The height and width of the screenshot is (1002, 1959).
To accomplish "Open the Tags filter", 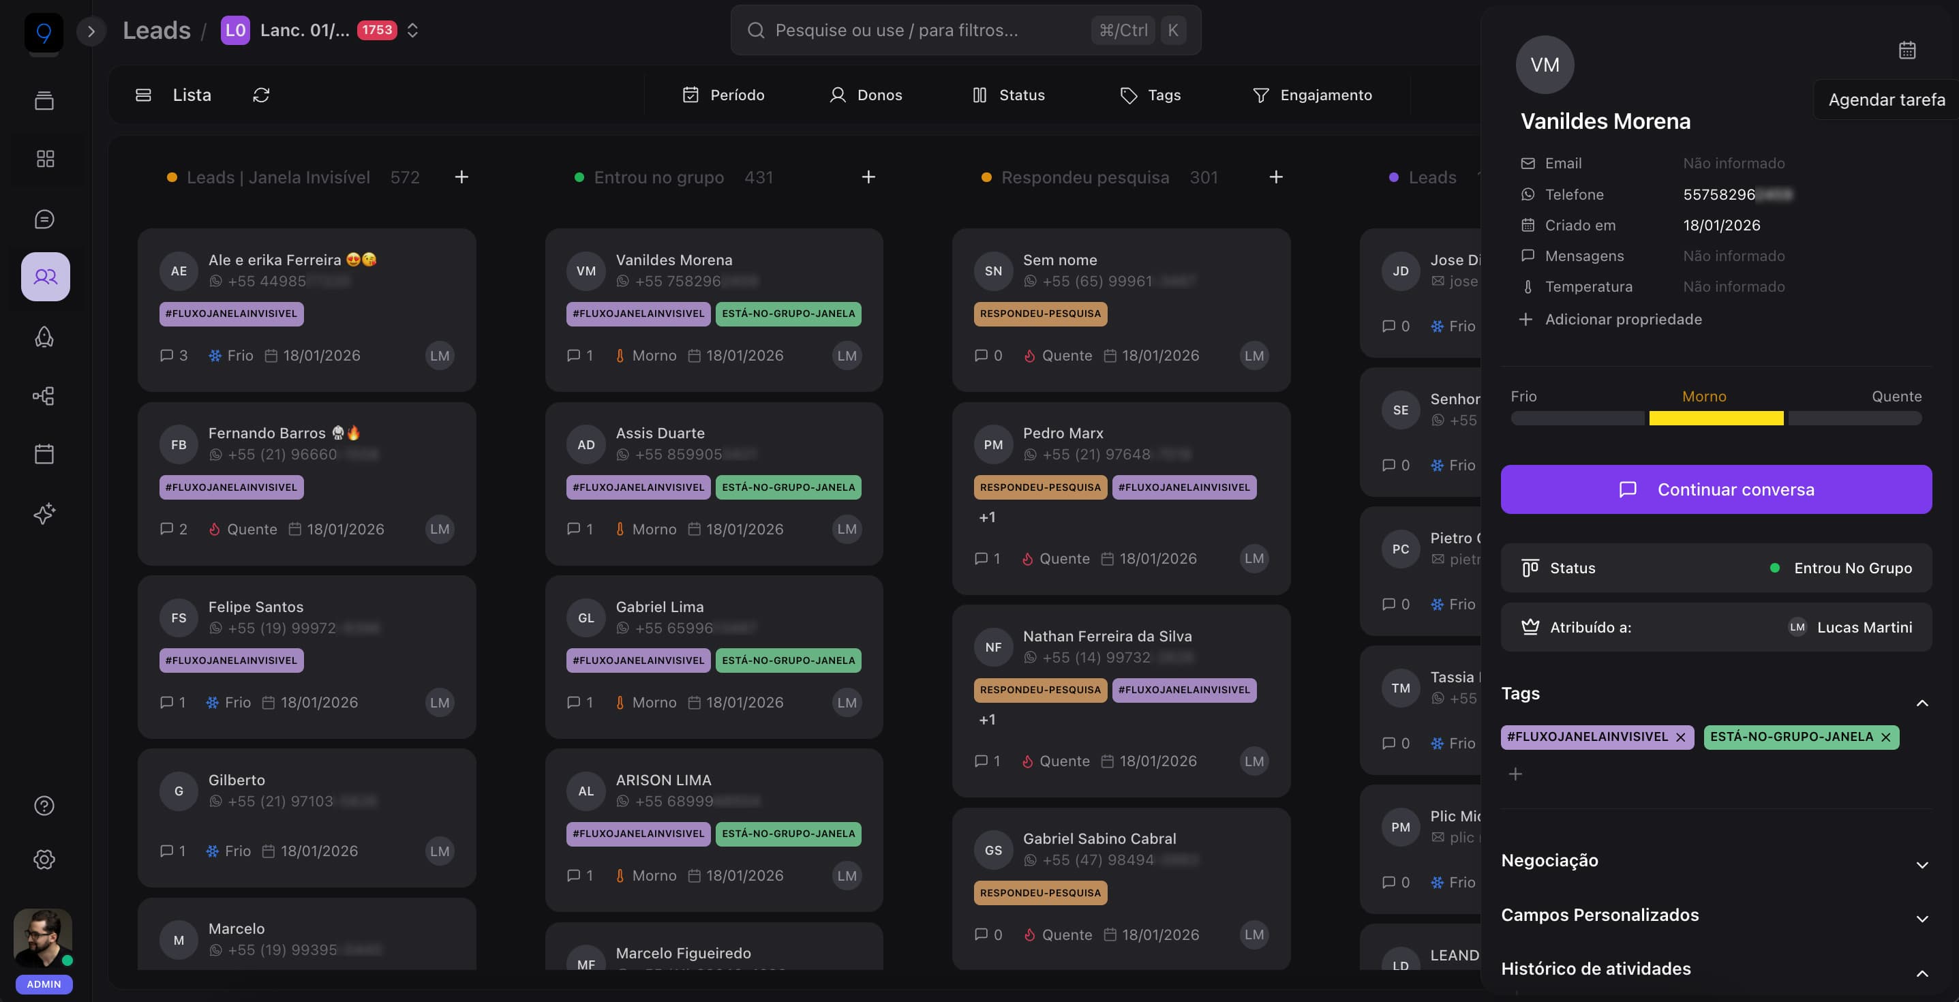I will 1151,95.
